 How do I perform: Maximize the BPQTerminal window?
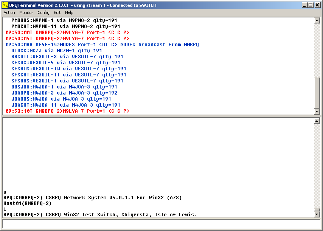[311, 5]
